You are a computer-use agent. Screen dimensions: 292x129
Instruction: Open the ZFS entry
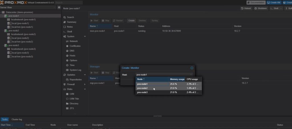tap(72, 108)
